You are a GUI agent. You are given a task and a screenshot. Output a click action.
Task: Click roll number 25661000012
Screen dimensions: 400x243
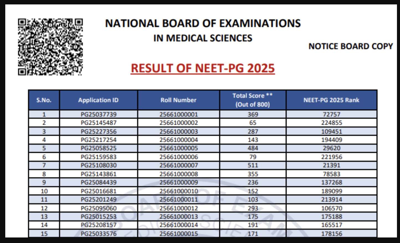pyautogui.click(x=179, y=208)
